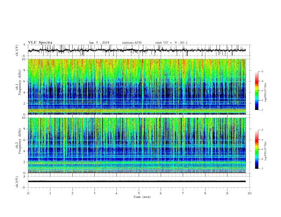Select the "start UT = 9 :40: 1" text
The width and height of the screenshot is (281, 217).
(171, 43)
